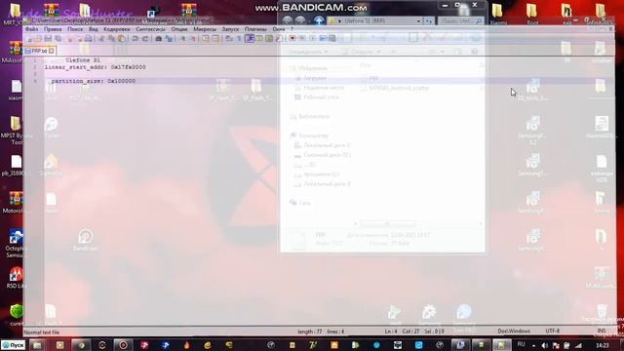Toggle the highlighted indent guide button

(x=250, y=39)
